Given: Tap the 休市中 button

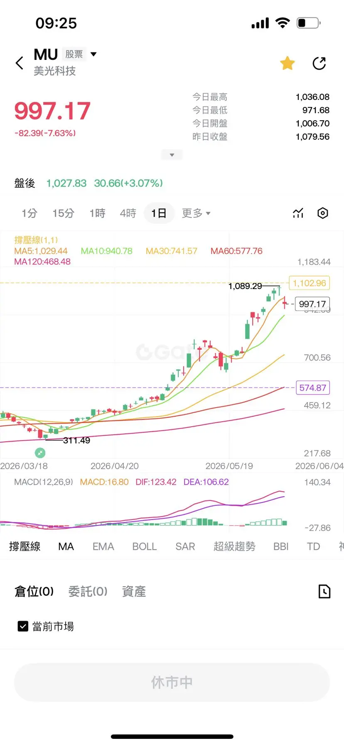Looking at the screenshot, I should point(172,682).
